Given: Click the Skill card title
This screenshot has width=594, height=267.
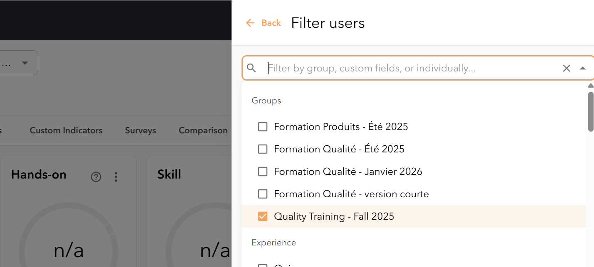Looking at the screenshot, I should [x=169, y=174].
